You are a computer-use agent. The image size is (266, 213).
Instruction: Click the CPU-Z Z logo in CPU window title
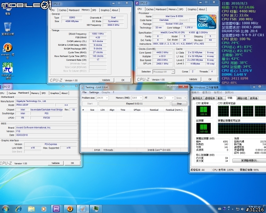[137, 3]
